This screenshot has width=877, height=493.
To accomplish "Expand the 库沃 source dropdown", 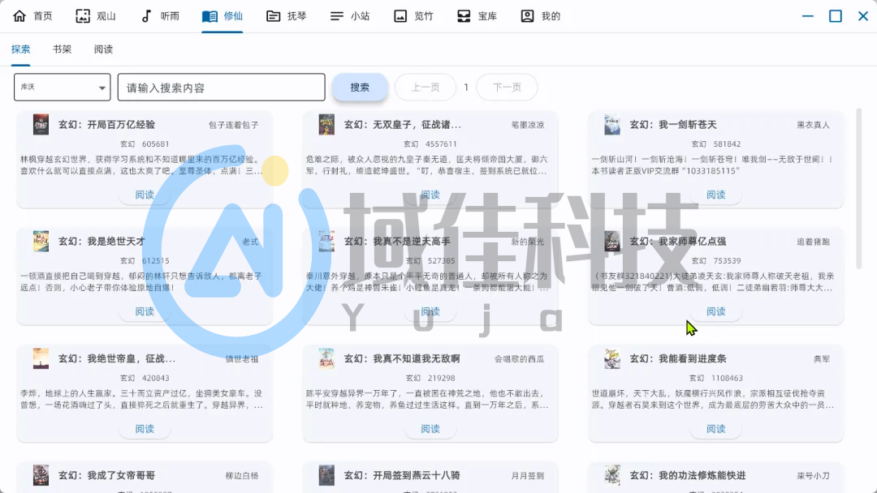I will point(62,87).
